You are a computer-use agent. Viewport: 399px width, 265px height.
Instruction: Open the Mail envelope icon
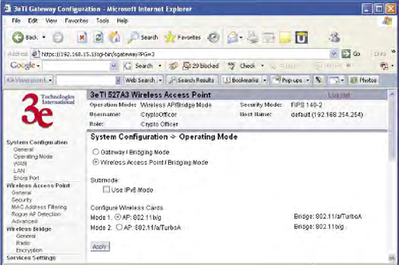[233, 38]
